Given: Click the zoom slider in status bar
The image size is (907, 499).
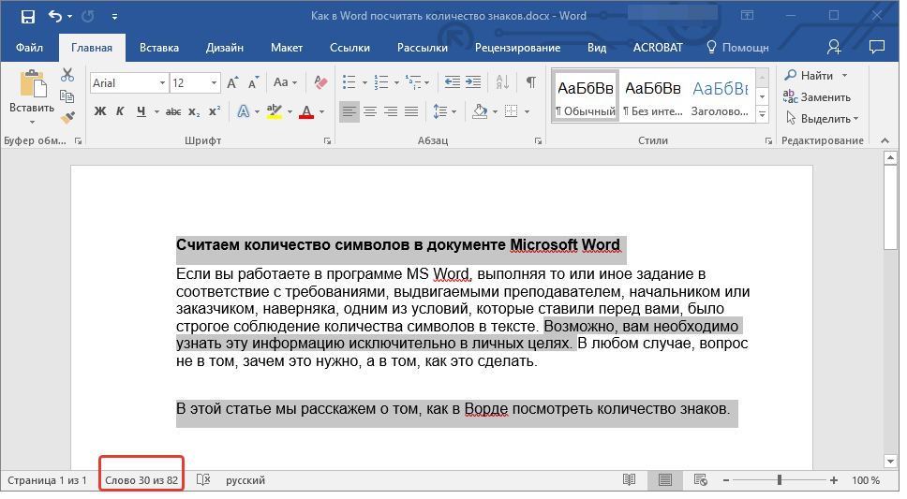Looking at the screenshot, I should point(779,480).
